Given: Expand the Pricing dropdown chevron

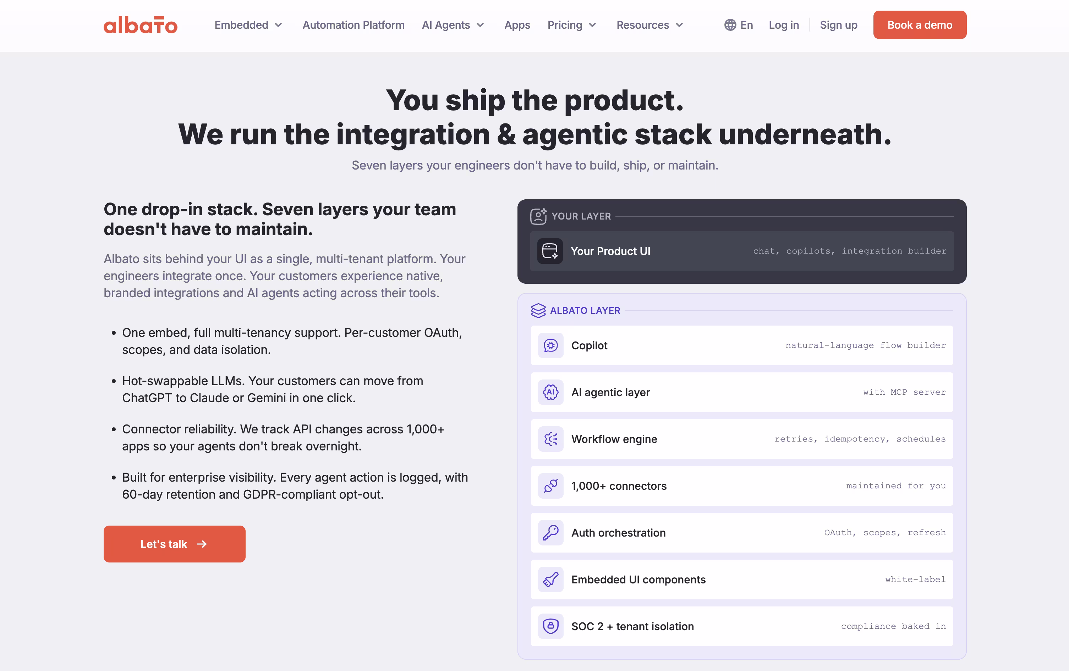Looking at the screenshot, I should [592, 25].
